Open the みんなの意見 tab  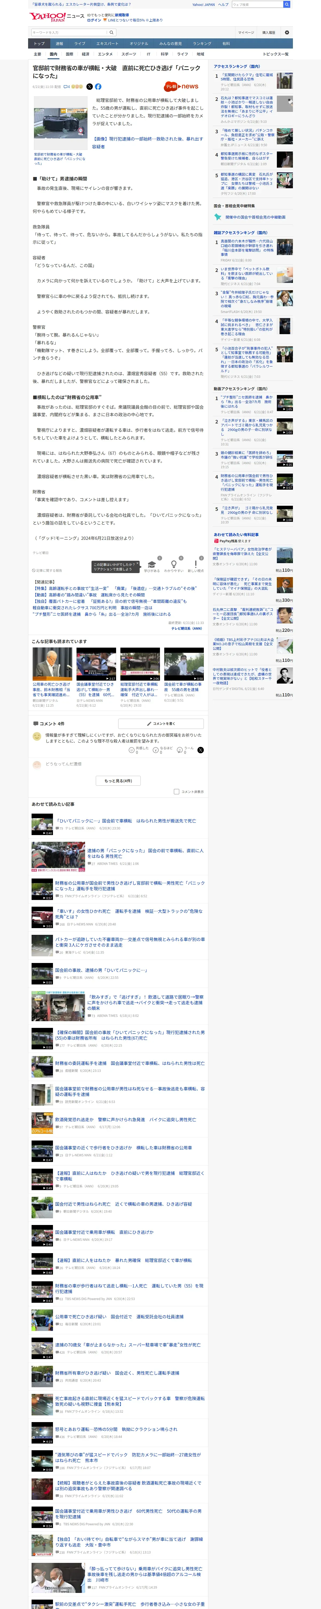tap(170, 44)
